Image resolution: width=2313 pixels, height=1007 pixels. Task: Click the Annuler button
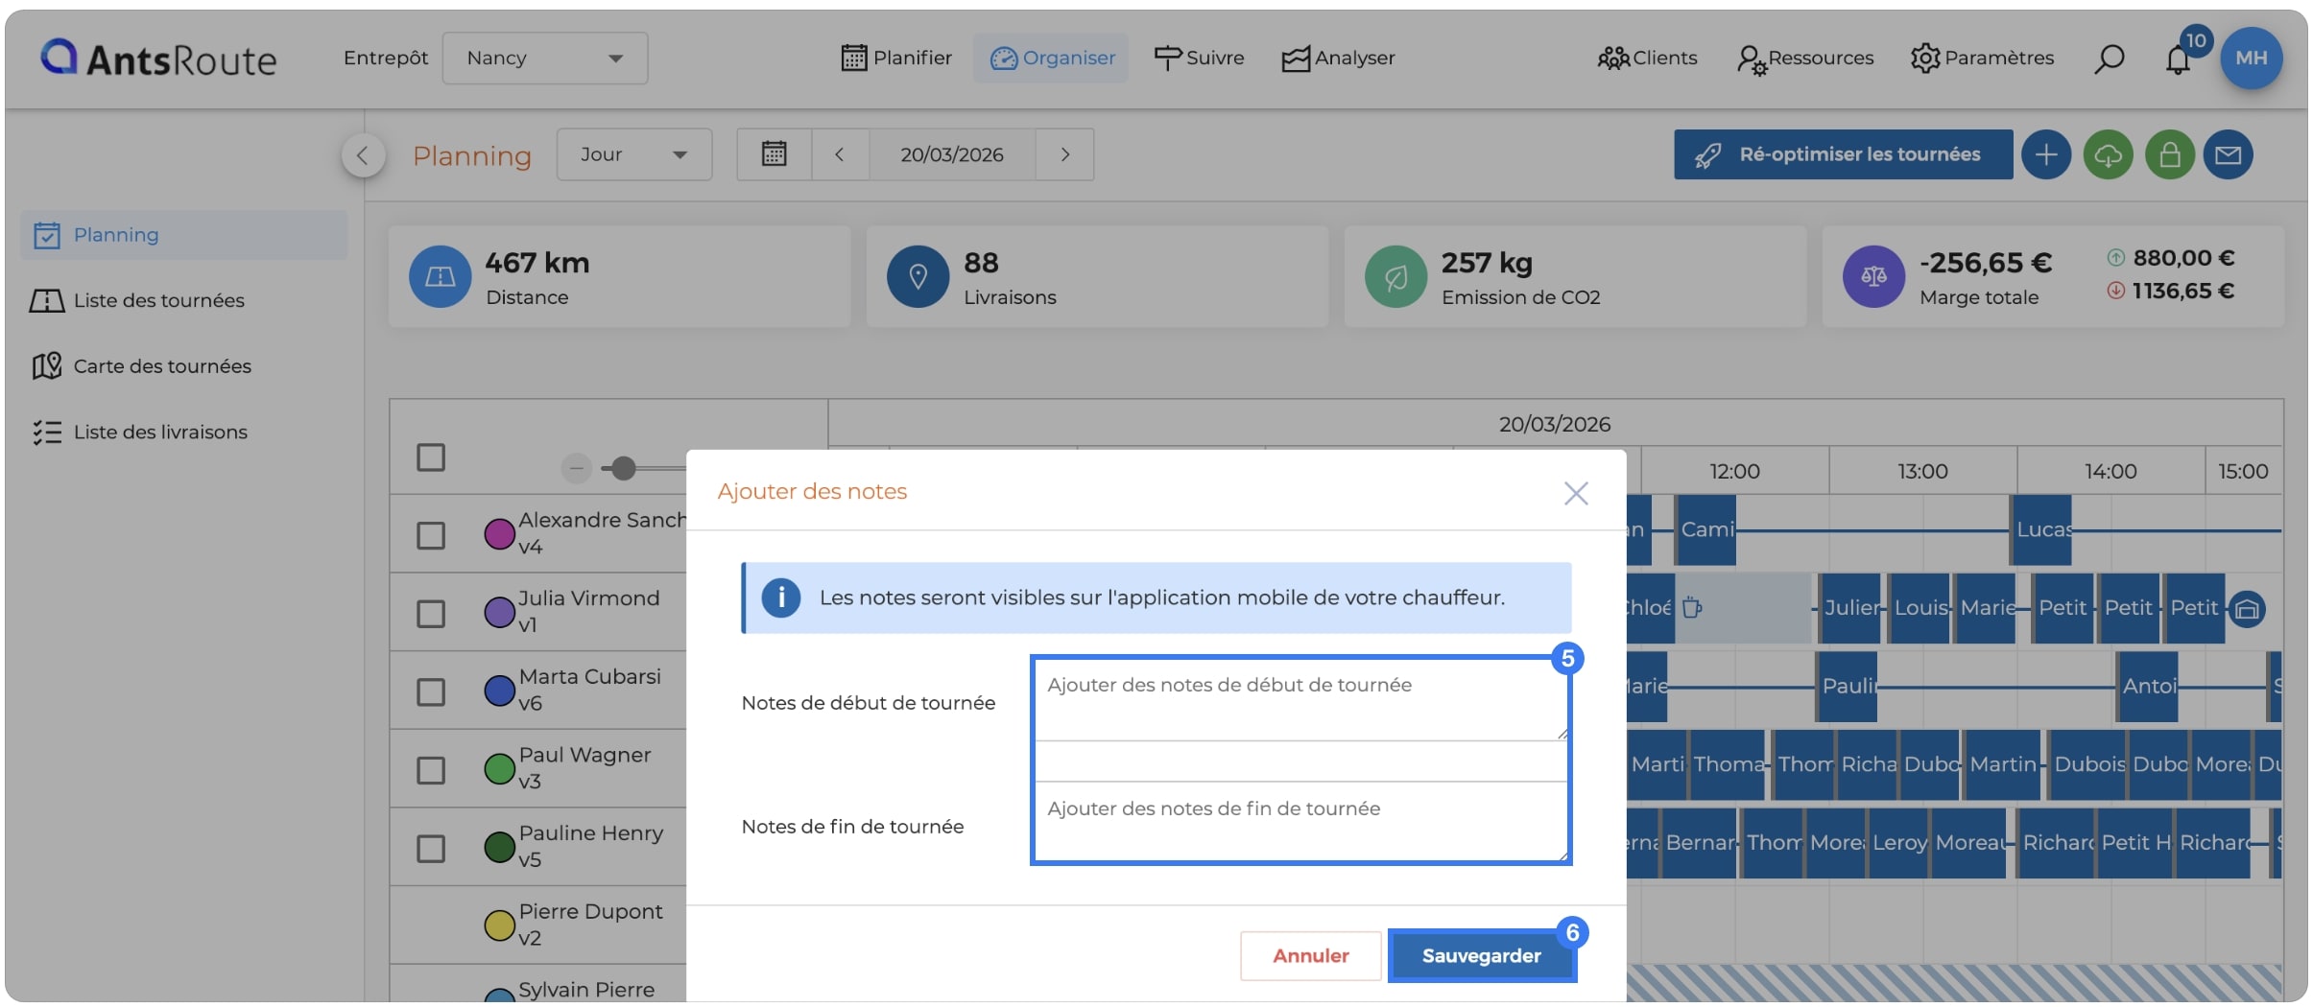[1310, 955]
